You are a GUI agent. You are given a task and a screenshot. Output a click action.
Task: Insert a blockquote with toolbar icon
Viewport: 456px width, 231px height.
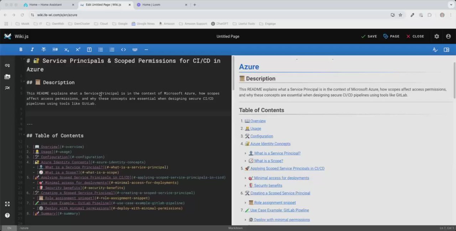pyautogui.click(x=89, y=50)
